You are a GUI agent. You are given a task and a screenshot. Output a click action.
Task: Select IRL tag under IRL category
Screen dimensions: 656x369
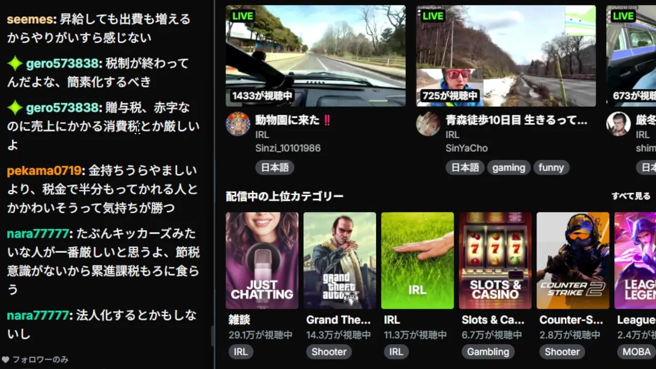click(x=396, y=352)
